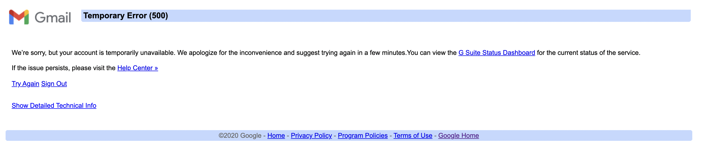Click the "account is temporarily unavailable" sentence
The width and height of the screenshot is (706, 152).
[124, 53]
